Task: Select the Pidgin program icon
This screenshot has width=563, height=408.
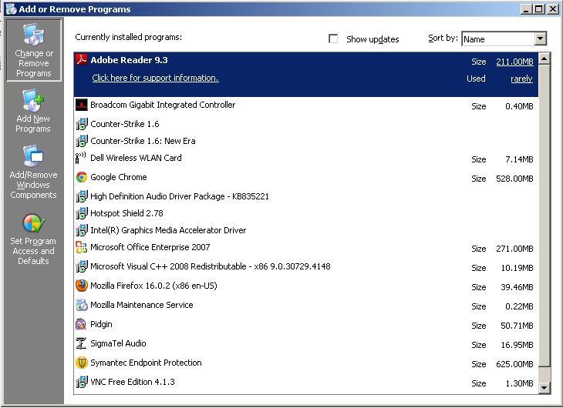Action: (x=82, y=325)
